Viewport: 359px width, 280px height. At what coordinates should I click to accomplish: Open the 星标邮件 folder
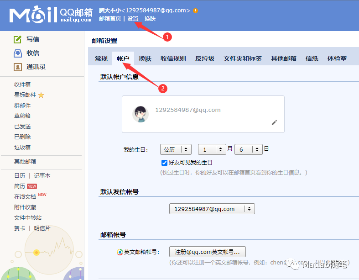click(x=25, y=95)
